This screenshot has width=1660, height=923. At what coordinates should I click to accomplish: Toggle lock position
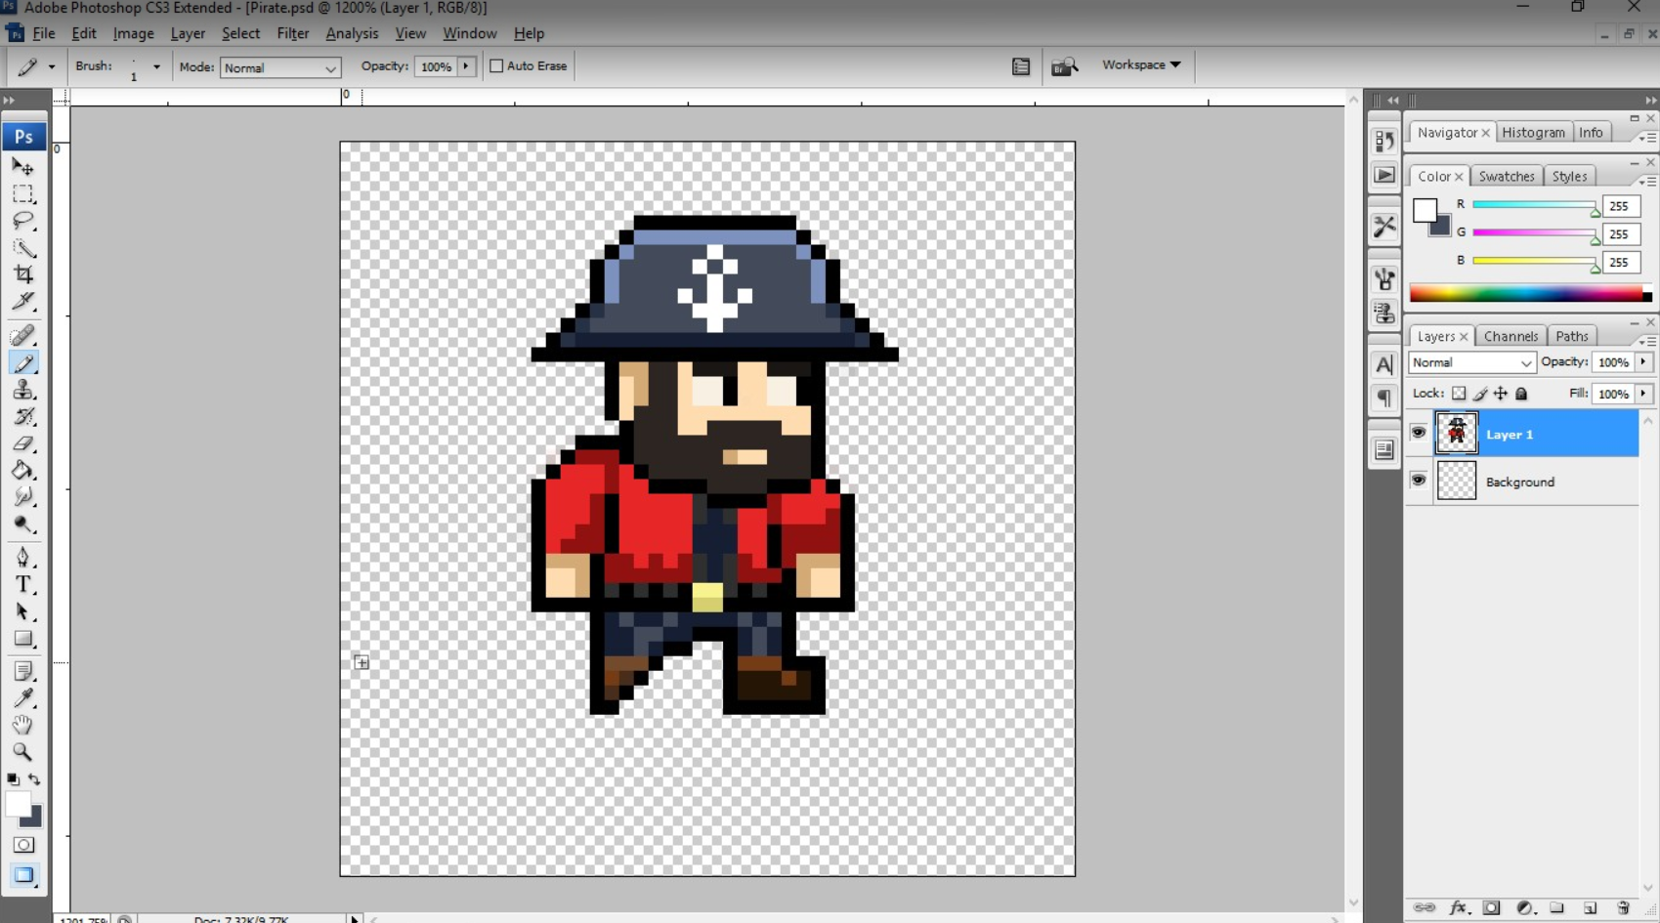(1501, 394)
